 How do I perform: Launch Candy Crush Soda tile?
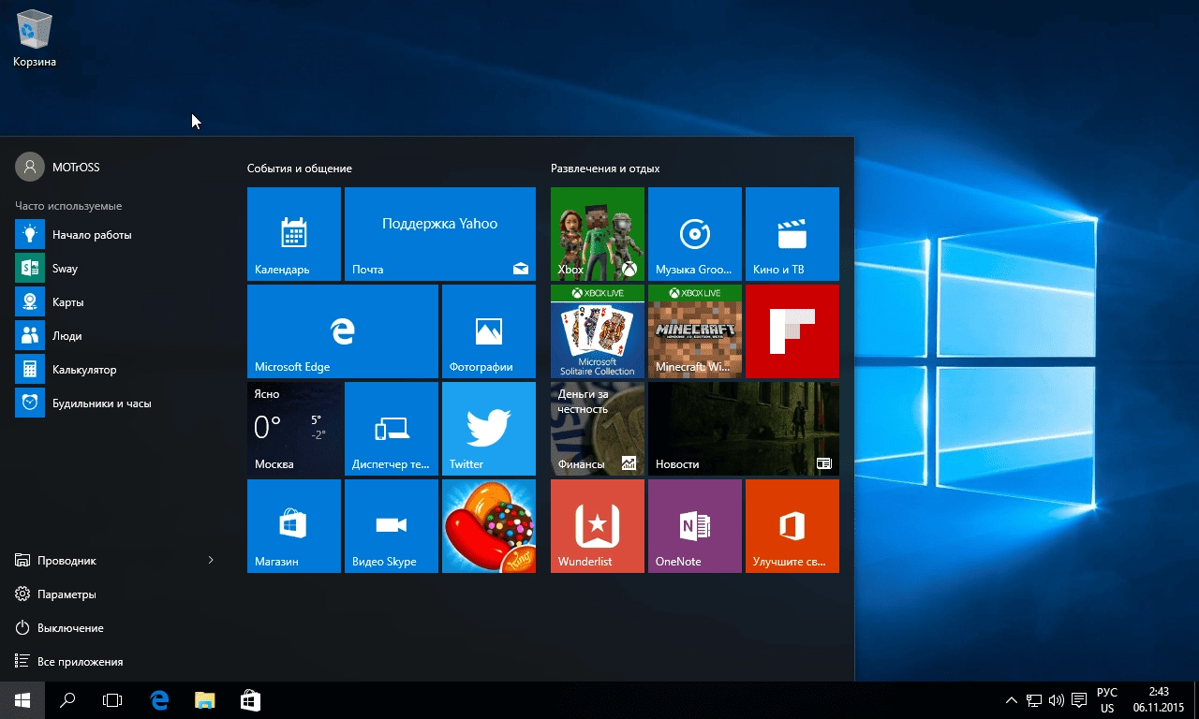pos(489,526)
